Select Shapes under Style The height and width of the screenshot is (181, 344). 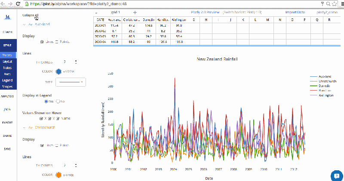pyautogui.click(x=7, y=87)
